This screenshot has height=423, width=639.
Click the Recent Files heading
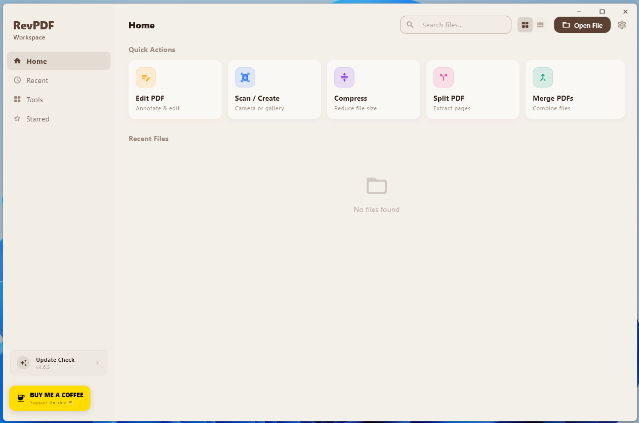tap(148, 139)
